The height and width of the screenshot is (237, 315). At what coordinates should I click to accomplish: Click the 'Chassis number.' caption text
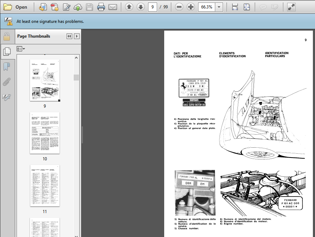[189, 228]
